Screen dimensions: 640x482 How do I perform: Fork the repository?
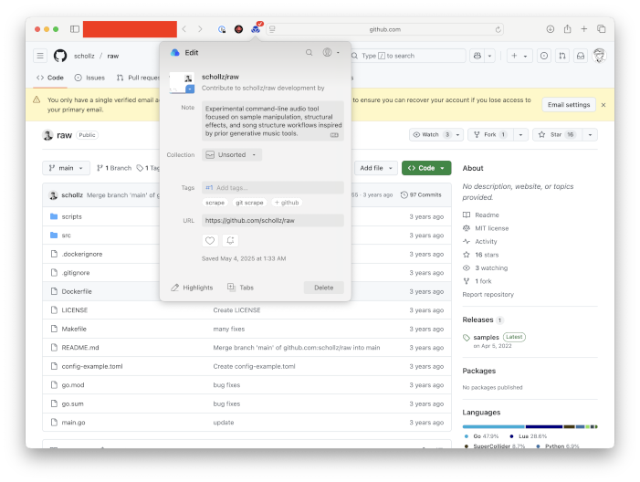[x=491, y=135]
